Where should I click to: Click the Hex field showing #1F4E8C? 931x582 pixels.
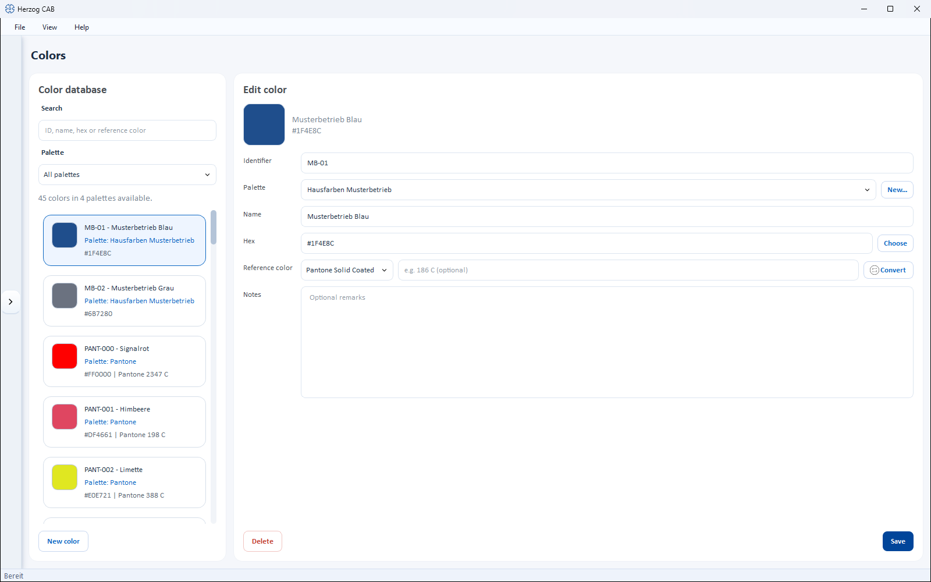tap(586, 243)
